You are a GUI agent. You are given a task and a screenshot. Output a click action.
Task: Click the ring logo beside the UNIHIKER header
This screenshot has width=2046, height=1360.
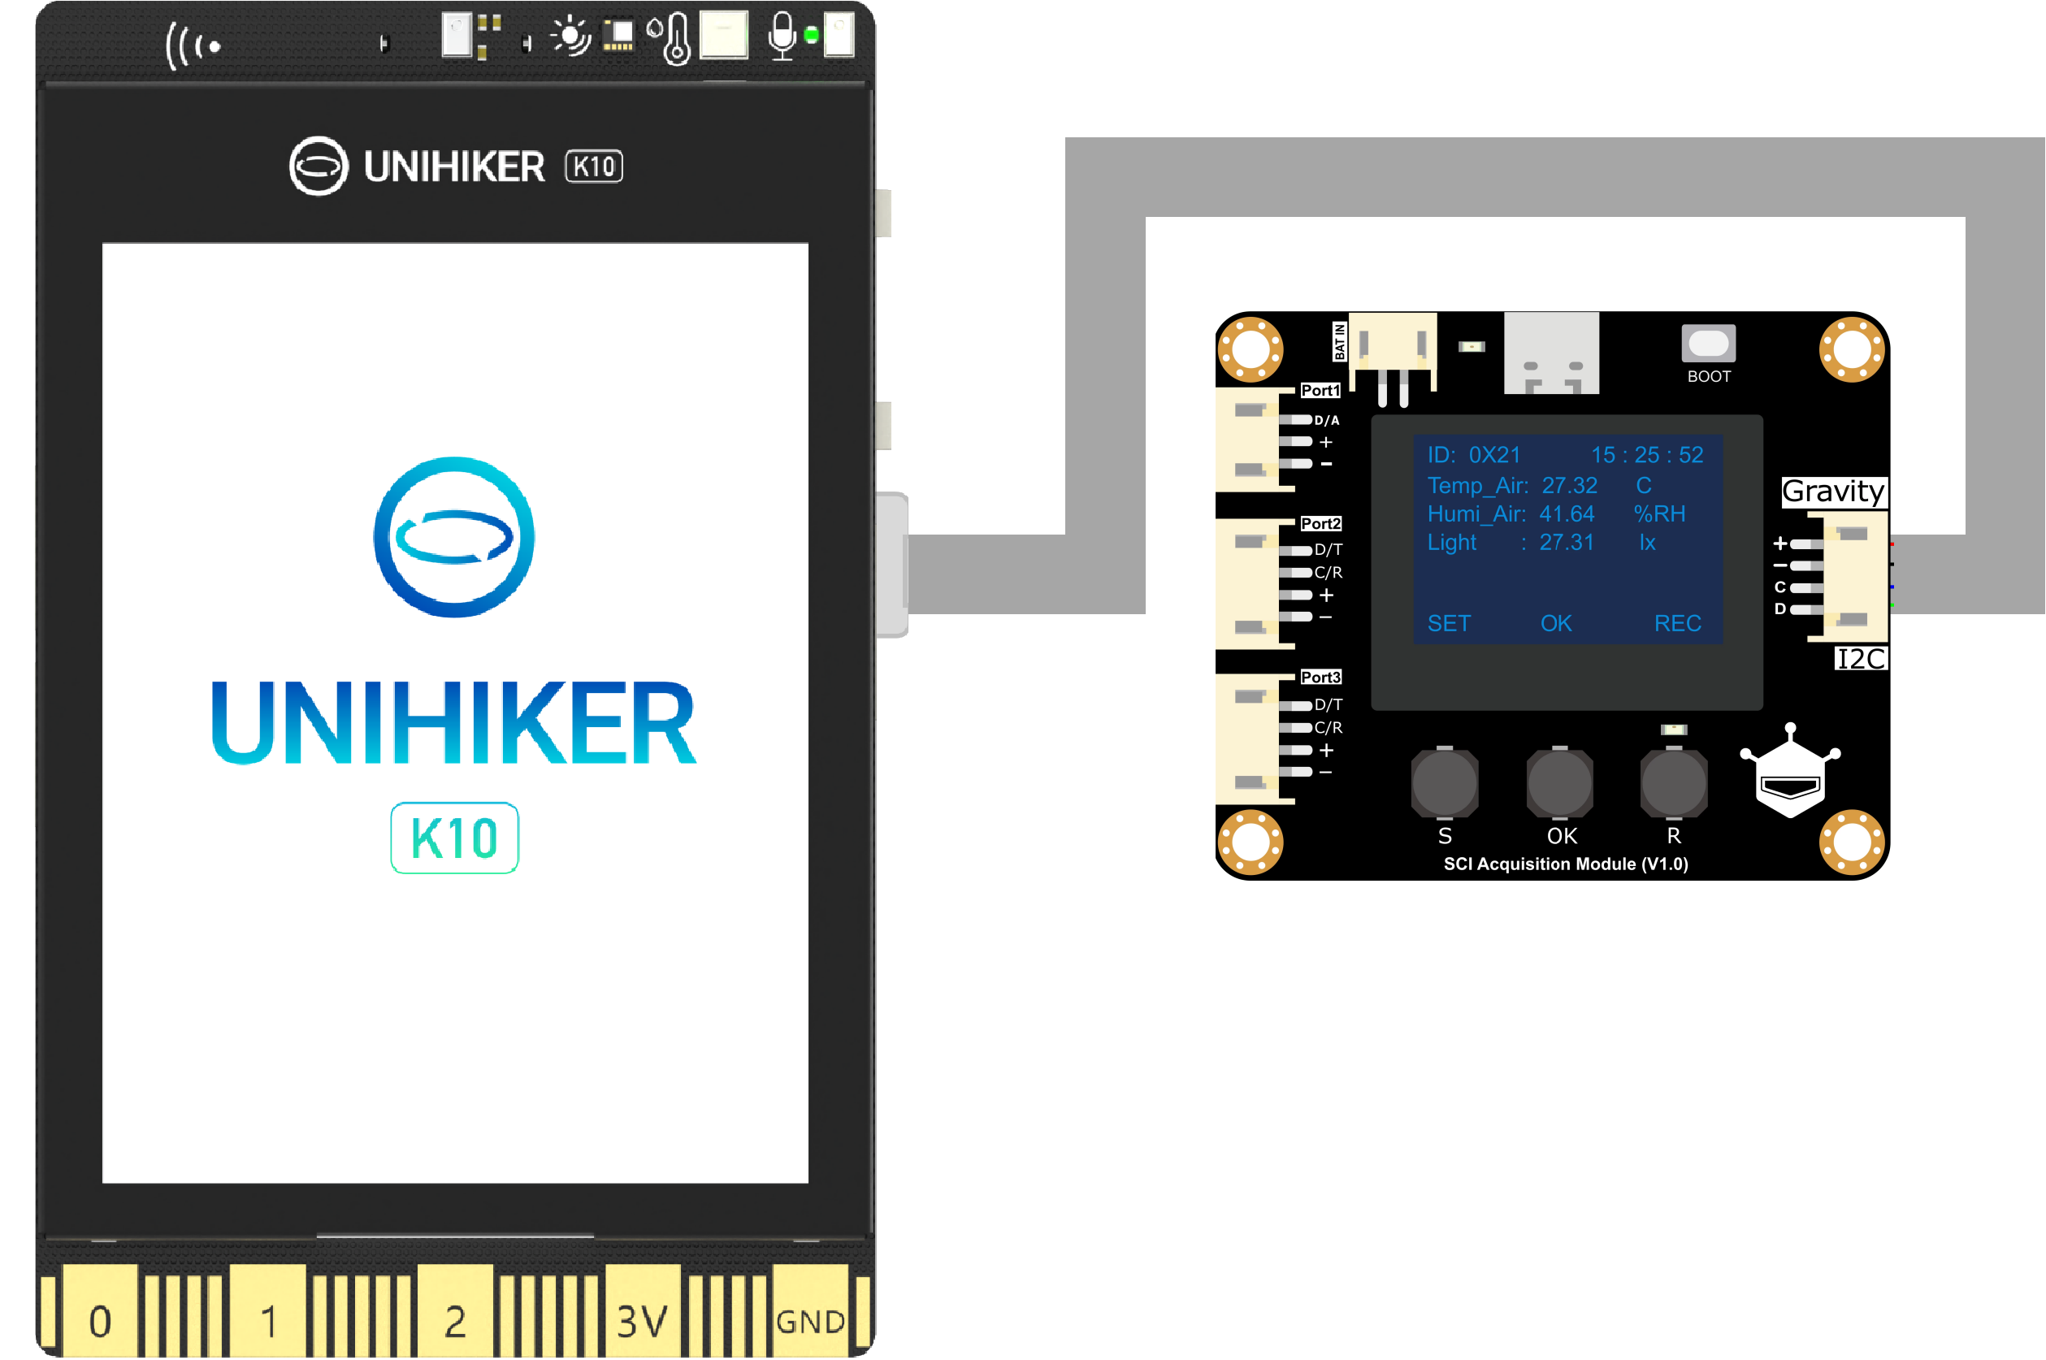(x=319, y=166)
